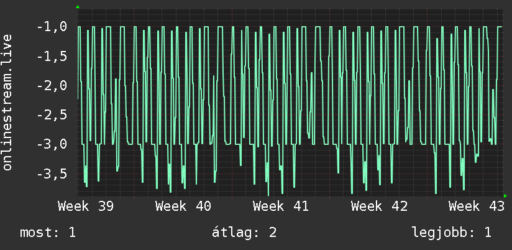This screenshot has height=250, width=512.
Task: Click the -1,0 y-axis value
Action: tap(52, 27)
